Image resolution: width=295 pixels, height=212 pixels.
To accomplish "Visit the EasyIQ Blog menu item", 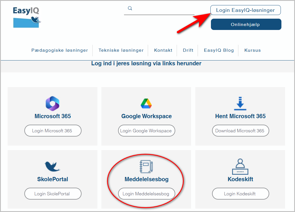I will [x=219, y=50].
